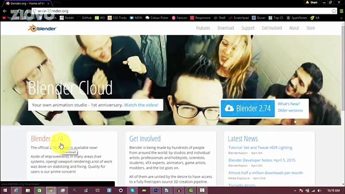Open the Responsive bookmark
This screenshot has height=194, width=345.
[x=200, y=18]
